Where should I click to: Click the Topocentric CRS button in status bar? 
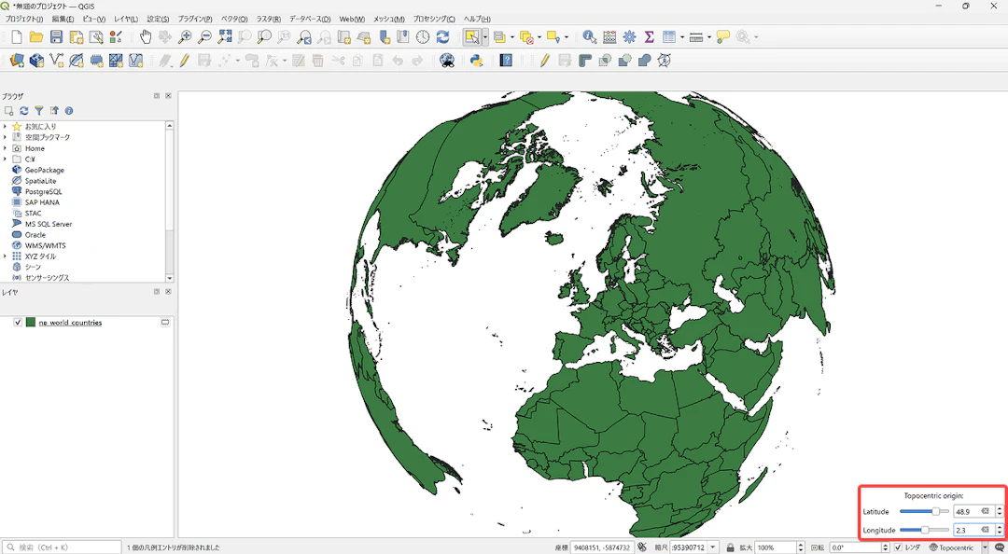(951, 547)
